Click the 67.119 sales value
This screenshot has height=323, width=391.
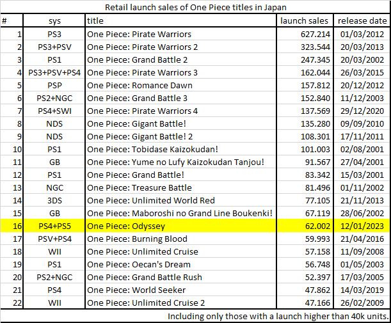tap(317, 214)
